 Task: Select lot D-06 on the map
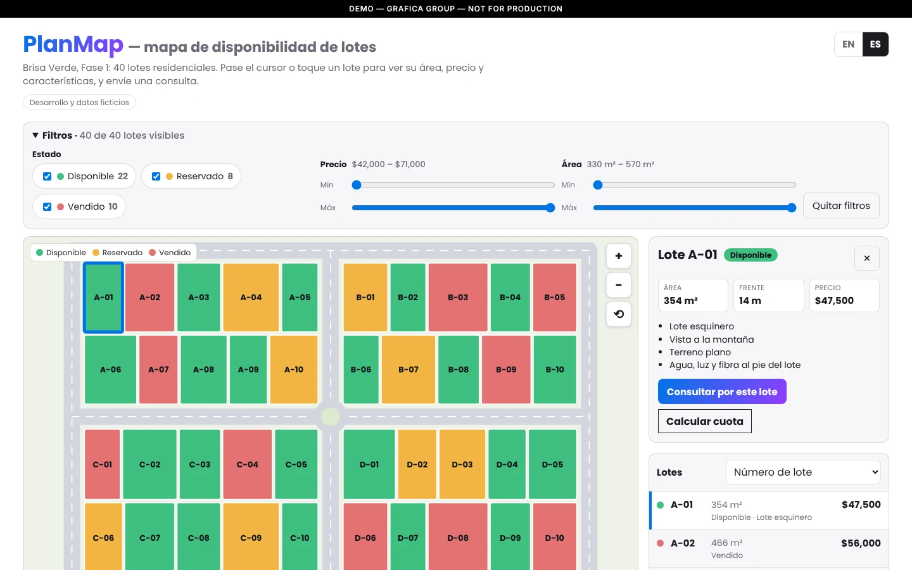click(x=365, y=537)
